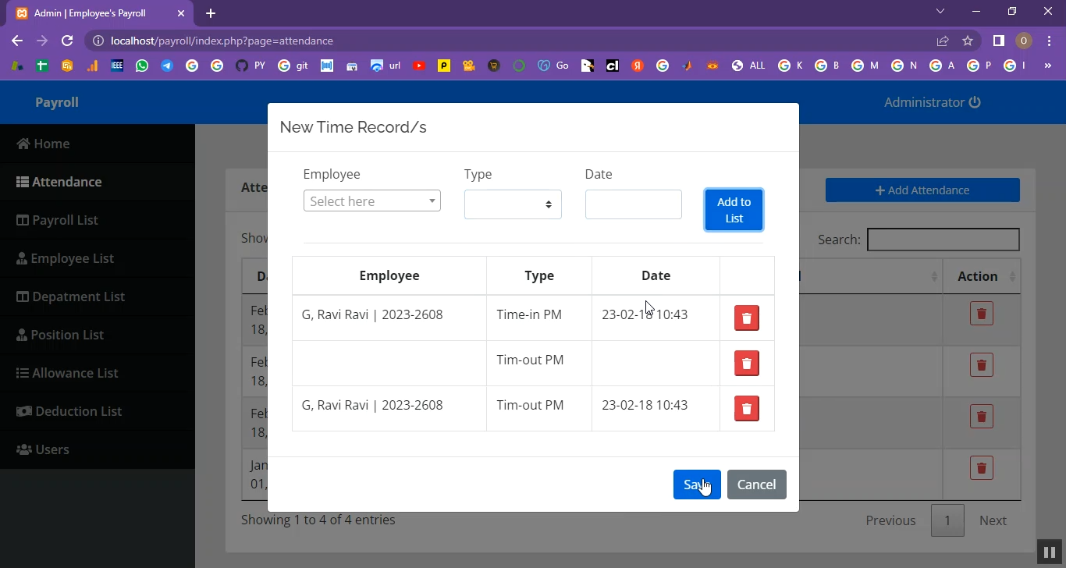Open the WhatsApp bookmark icon
Image resolution: width=1066 pixels, height=568 pixels.
point(142,66)
